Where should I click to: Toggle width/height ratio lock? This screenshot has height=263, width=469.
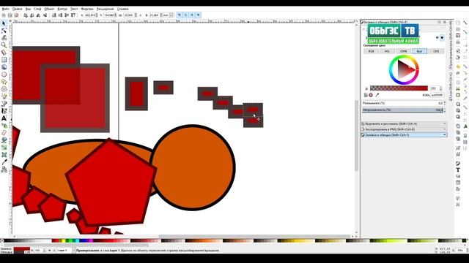tap(141, 15)
